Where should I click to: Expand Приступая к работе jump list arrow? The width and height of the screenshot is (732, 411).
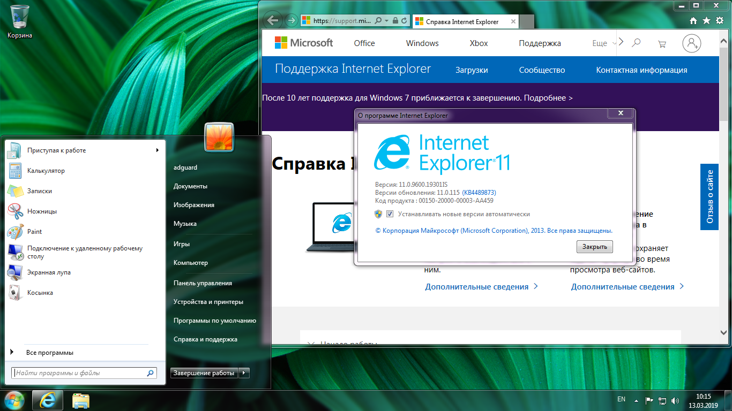[x=158, y=150]
